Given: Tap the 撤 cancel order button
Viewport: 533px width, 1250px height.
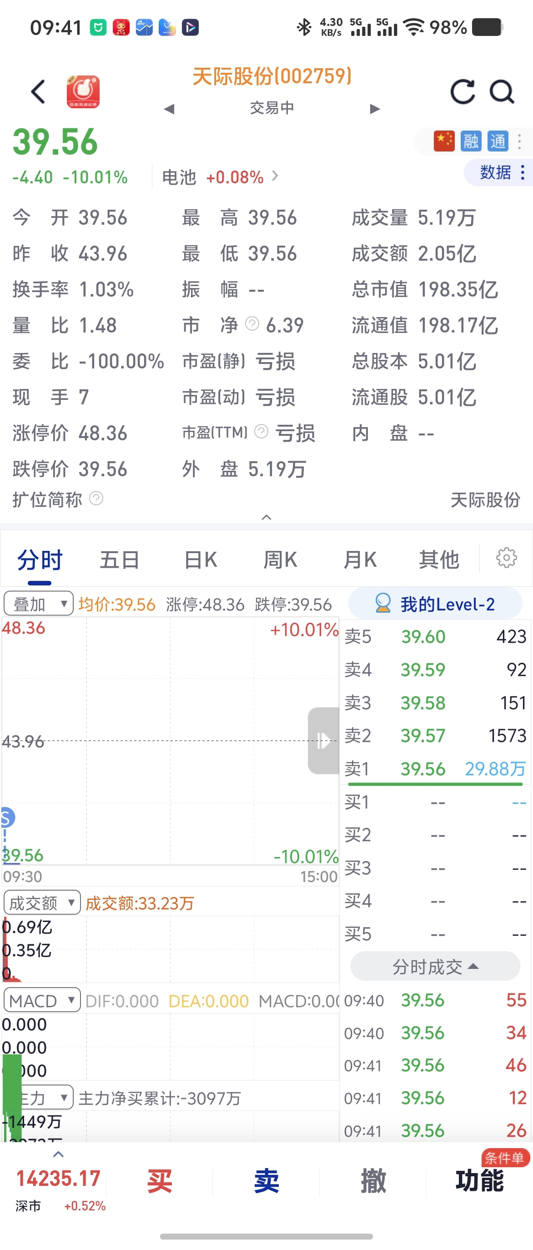Looking at the screenshot, I should pos(373,1181).
